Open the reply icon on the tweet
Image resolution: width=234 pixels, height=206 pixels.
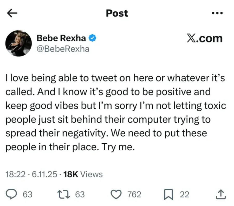pyautogui.click(x=11, y=194)
